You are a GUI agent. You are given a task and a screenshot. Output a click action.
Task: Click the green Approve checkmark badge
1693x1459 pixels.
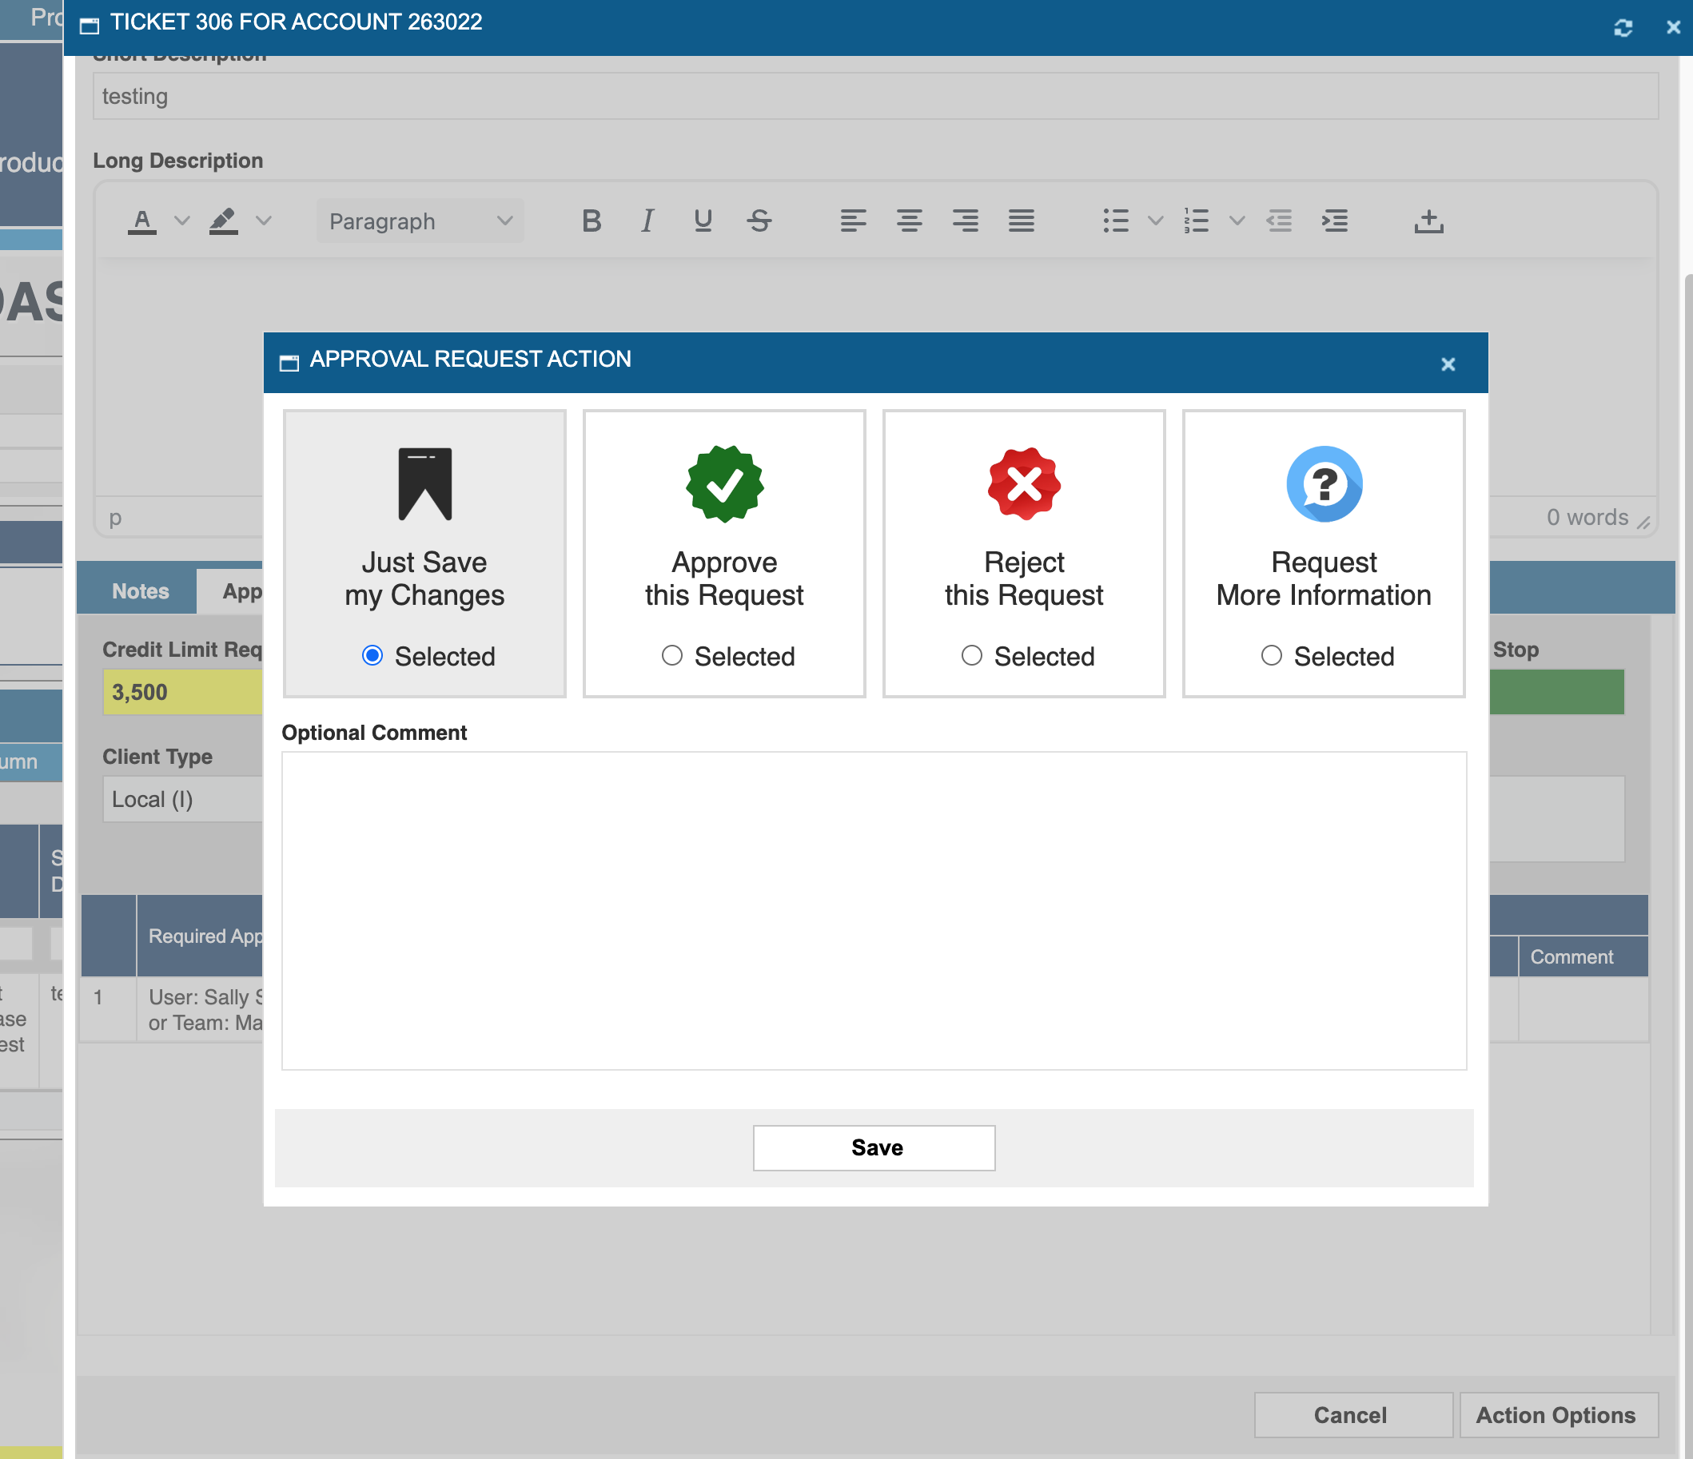point(724,483)
